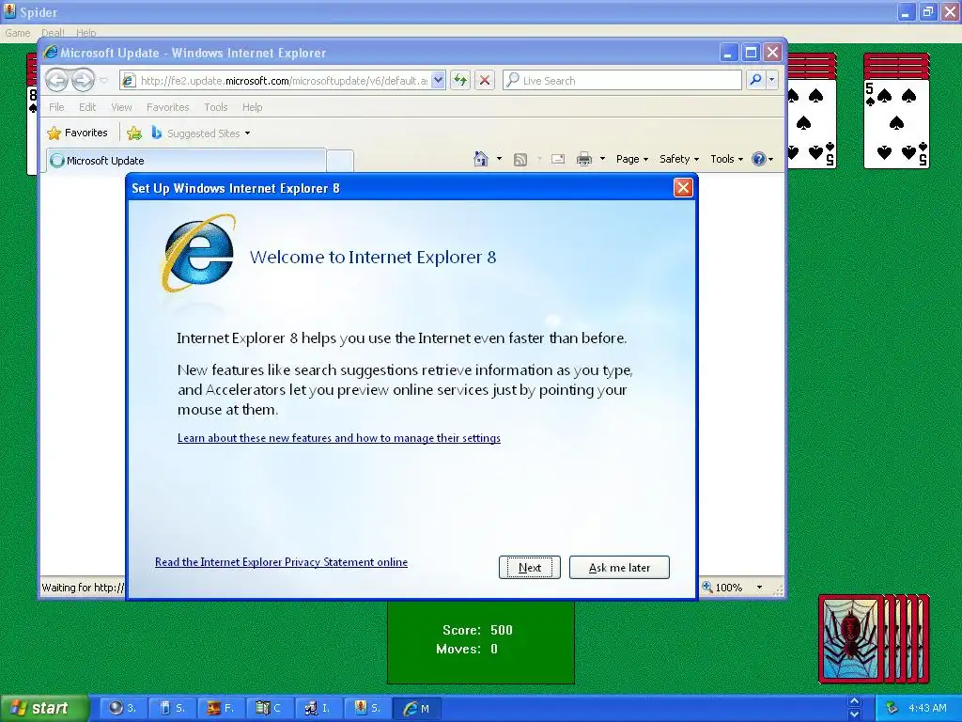Click the Print icon

(584, 159)
